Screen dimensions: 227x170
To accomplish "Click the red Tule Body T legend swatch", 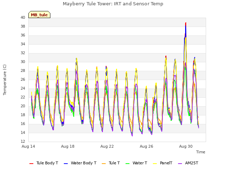I will tap(32, 164).
